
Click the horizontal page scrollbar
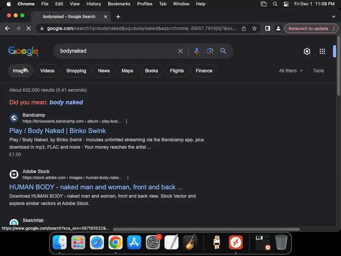tap(206, 229)
